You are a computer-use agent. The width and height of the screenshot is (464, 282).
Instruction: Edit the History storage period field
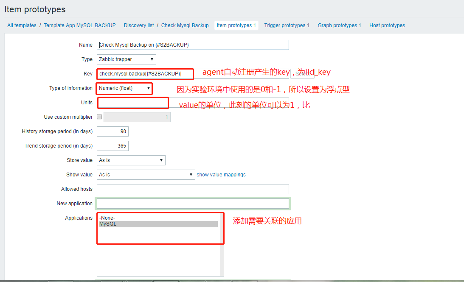pos(113,131)
